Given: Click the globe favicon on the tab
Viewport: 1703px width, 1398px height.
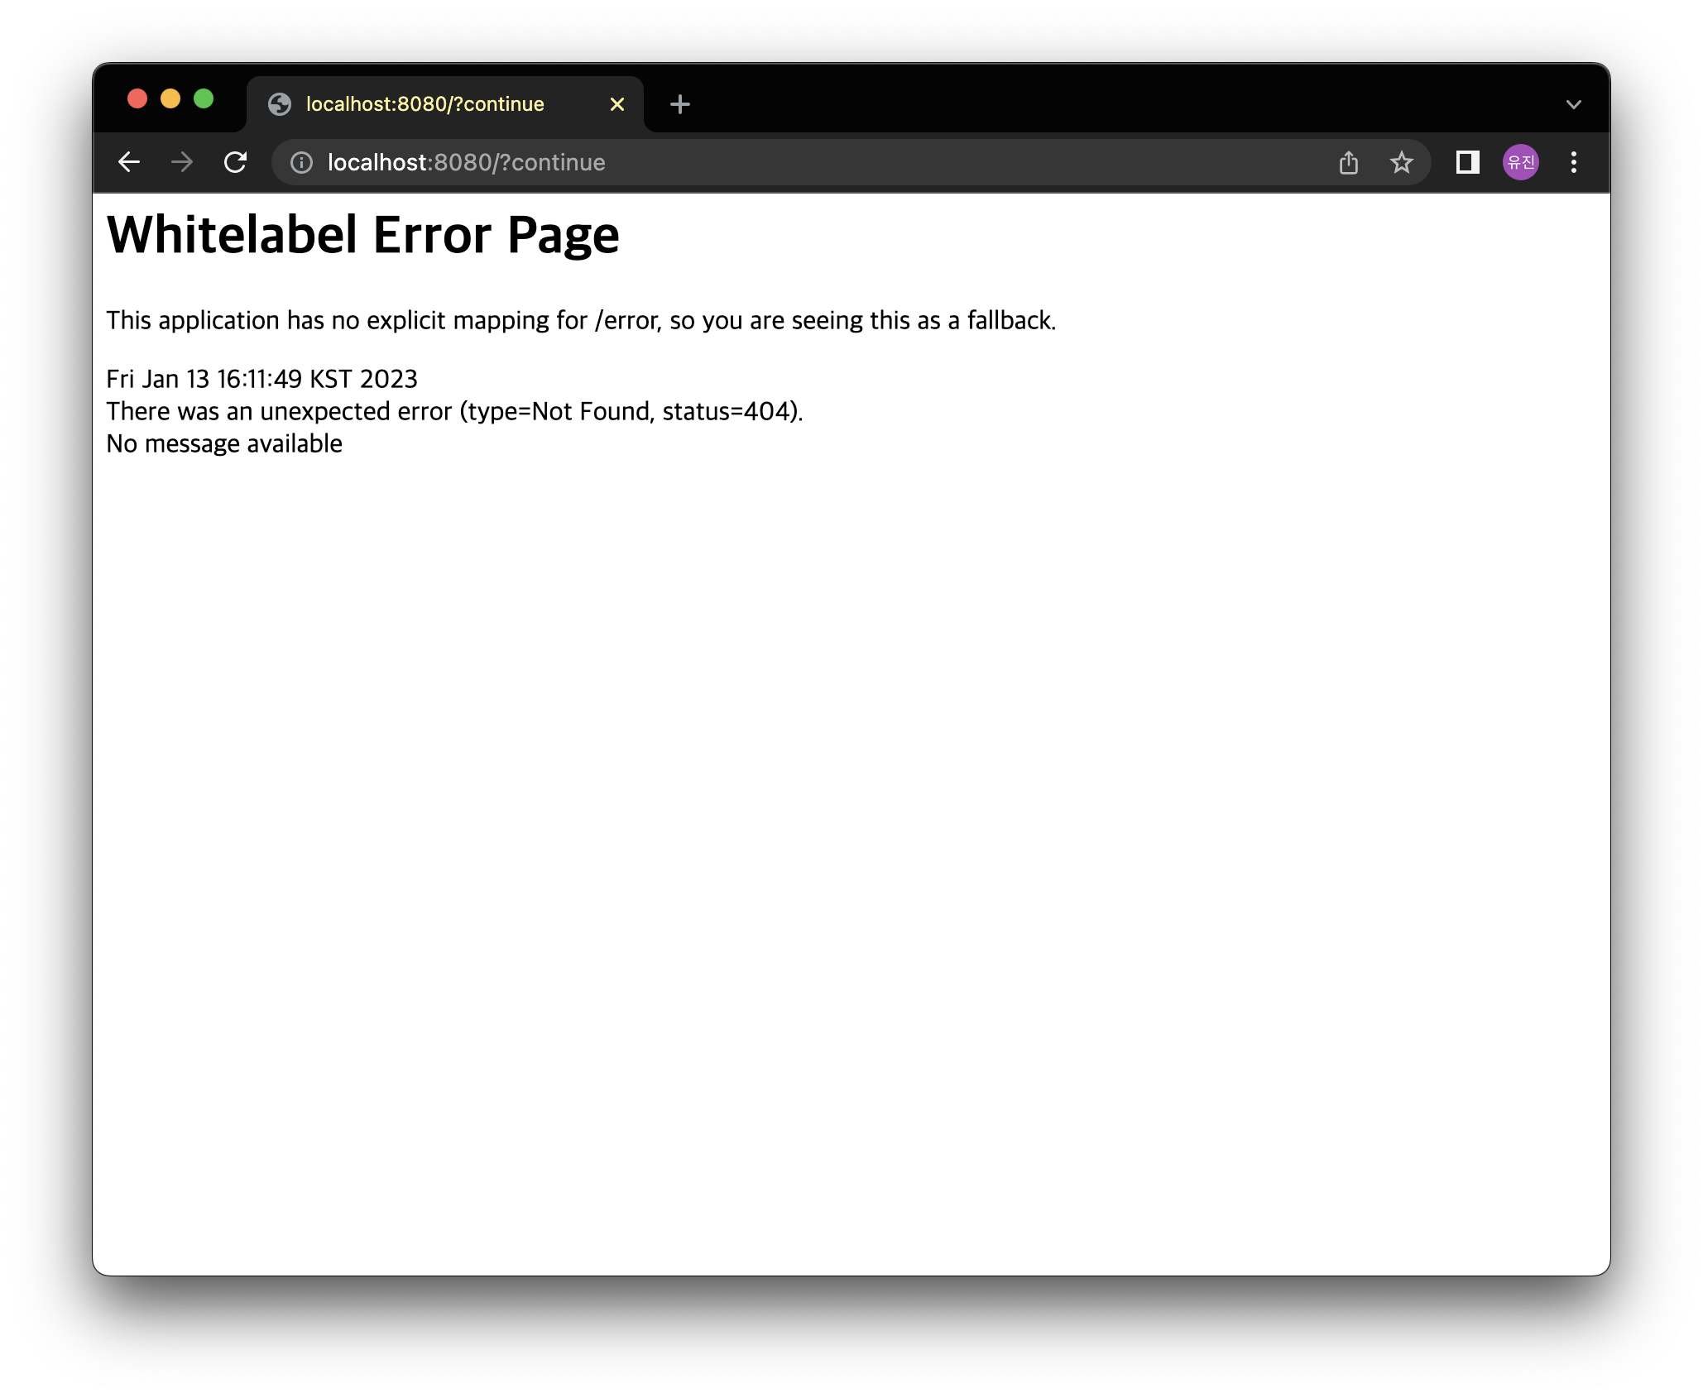Looking at the screenshot, I should [281, 104].
